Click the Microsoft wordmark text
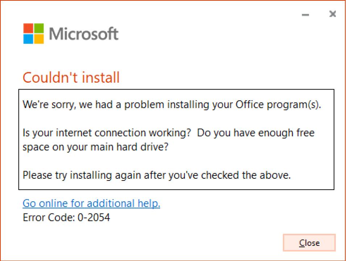 coord(84,34)
